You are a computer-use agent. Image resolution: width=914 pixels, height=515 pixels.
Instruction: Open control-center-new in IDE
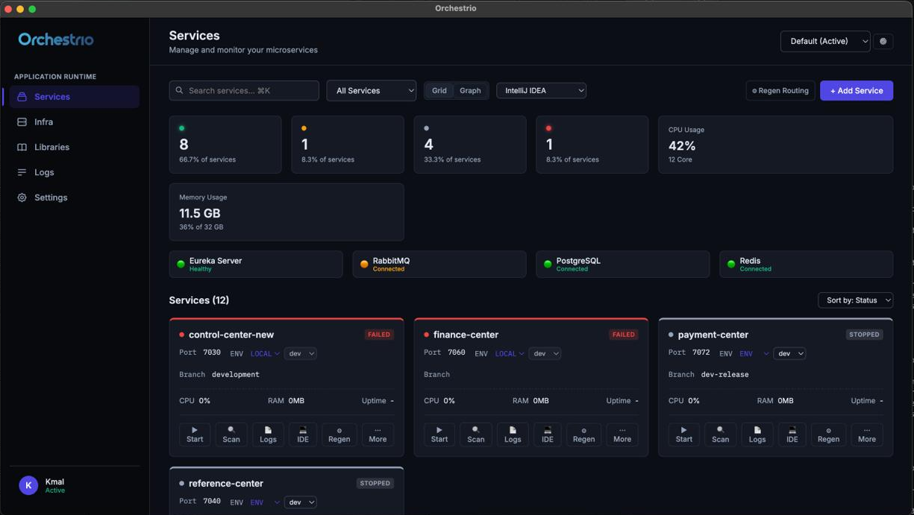(x=303, y=435)
